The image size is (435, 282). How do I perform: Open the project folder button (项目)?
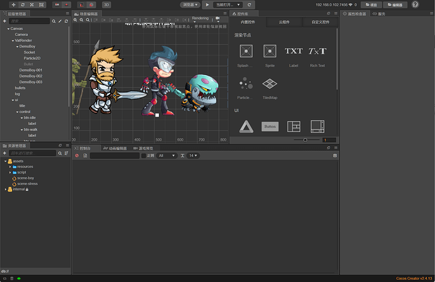[371, 4]
